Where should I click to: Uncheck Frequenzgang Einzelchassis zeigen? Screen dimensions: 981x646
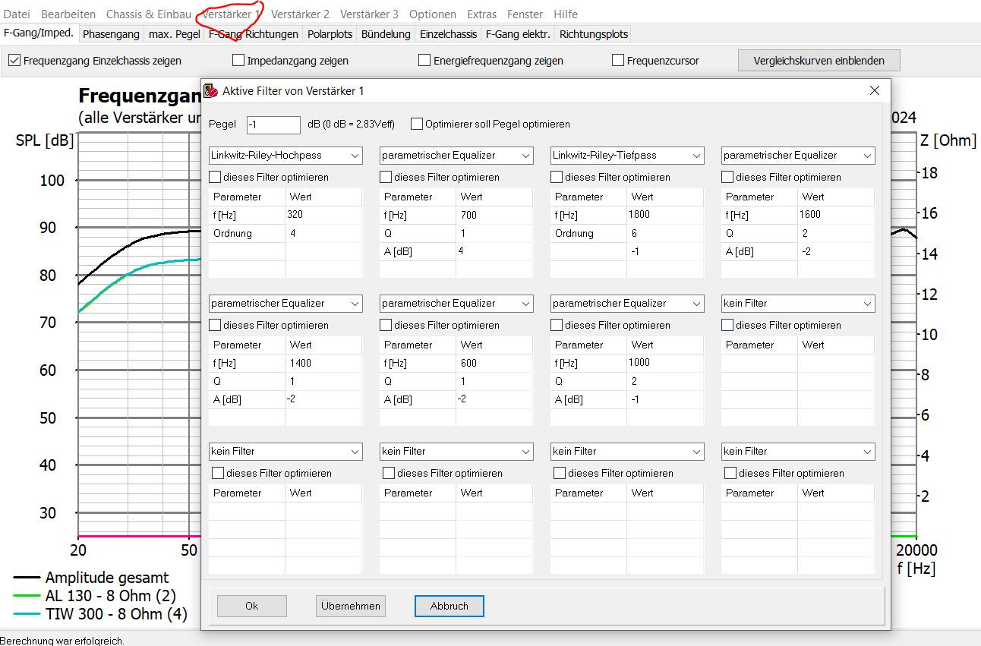14,61
